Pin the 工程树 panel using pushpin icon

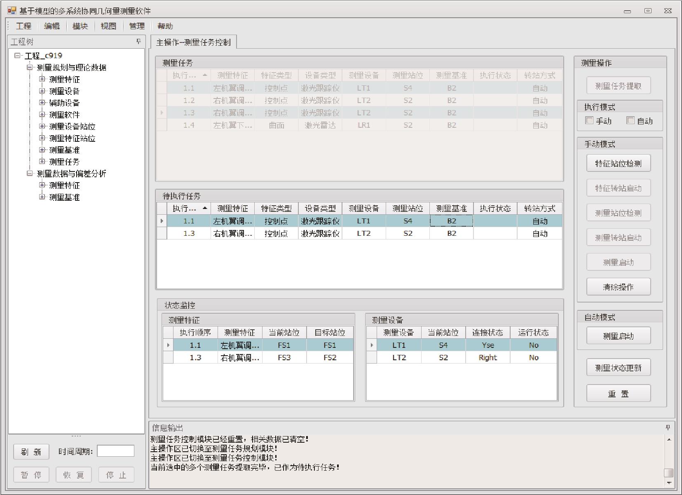(138, 42)
